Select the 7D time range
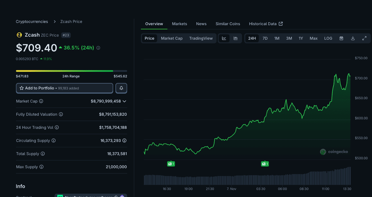Screen dimensions: 372x197 (x=265, y=38)
